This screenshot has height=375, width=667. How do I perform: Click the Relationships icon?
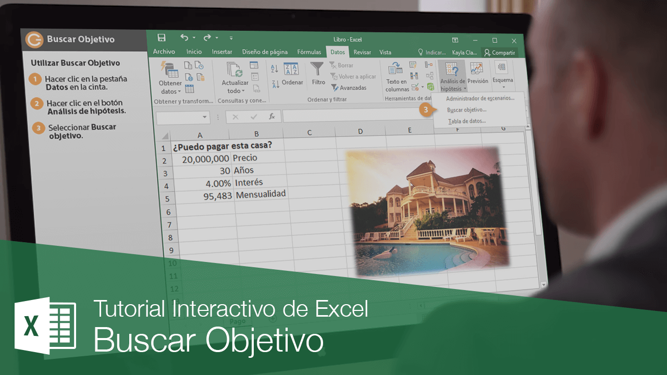[x=429, y=76]
